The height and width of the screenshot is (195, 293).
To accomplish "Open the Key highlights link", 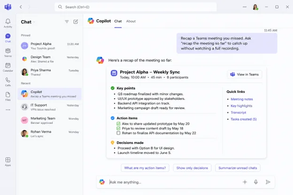I will tap(241, 106).
